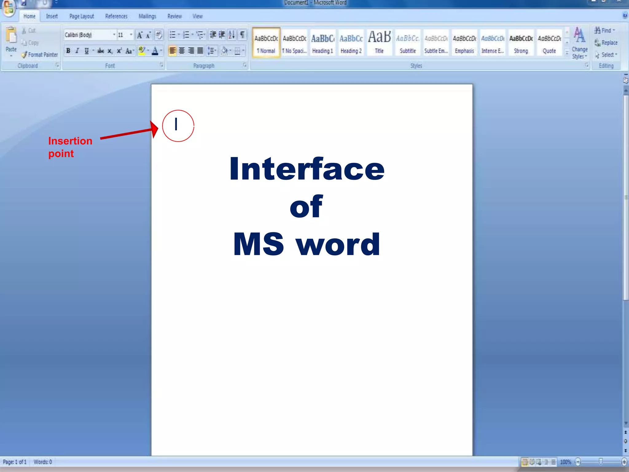Click the Copy command
Viewport: 629px width, 472px height.
pos(30,43)
